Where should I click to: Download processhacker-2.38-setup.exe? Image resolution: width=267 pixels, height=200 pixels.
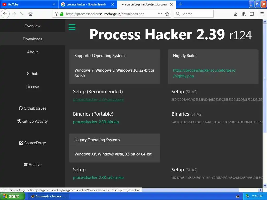click(98, 178)
